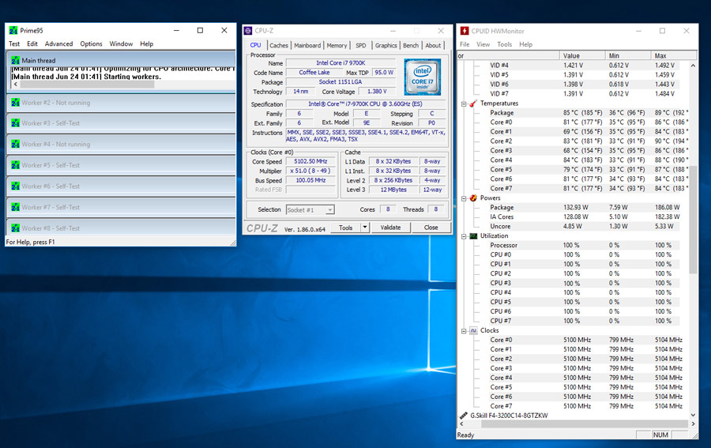This screenshot has width=711, height=448.
Task: Click the HWMonitor title bar icon
Action: pos(465,31)
